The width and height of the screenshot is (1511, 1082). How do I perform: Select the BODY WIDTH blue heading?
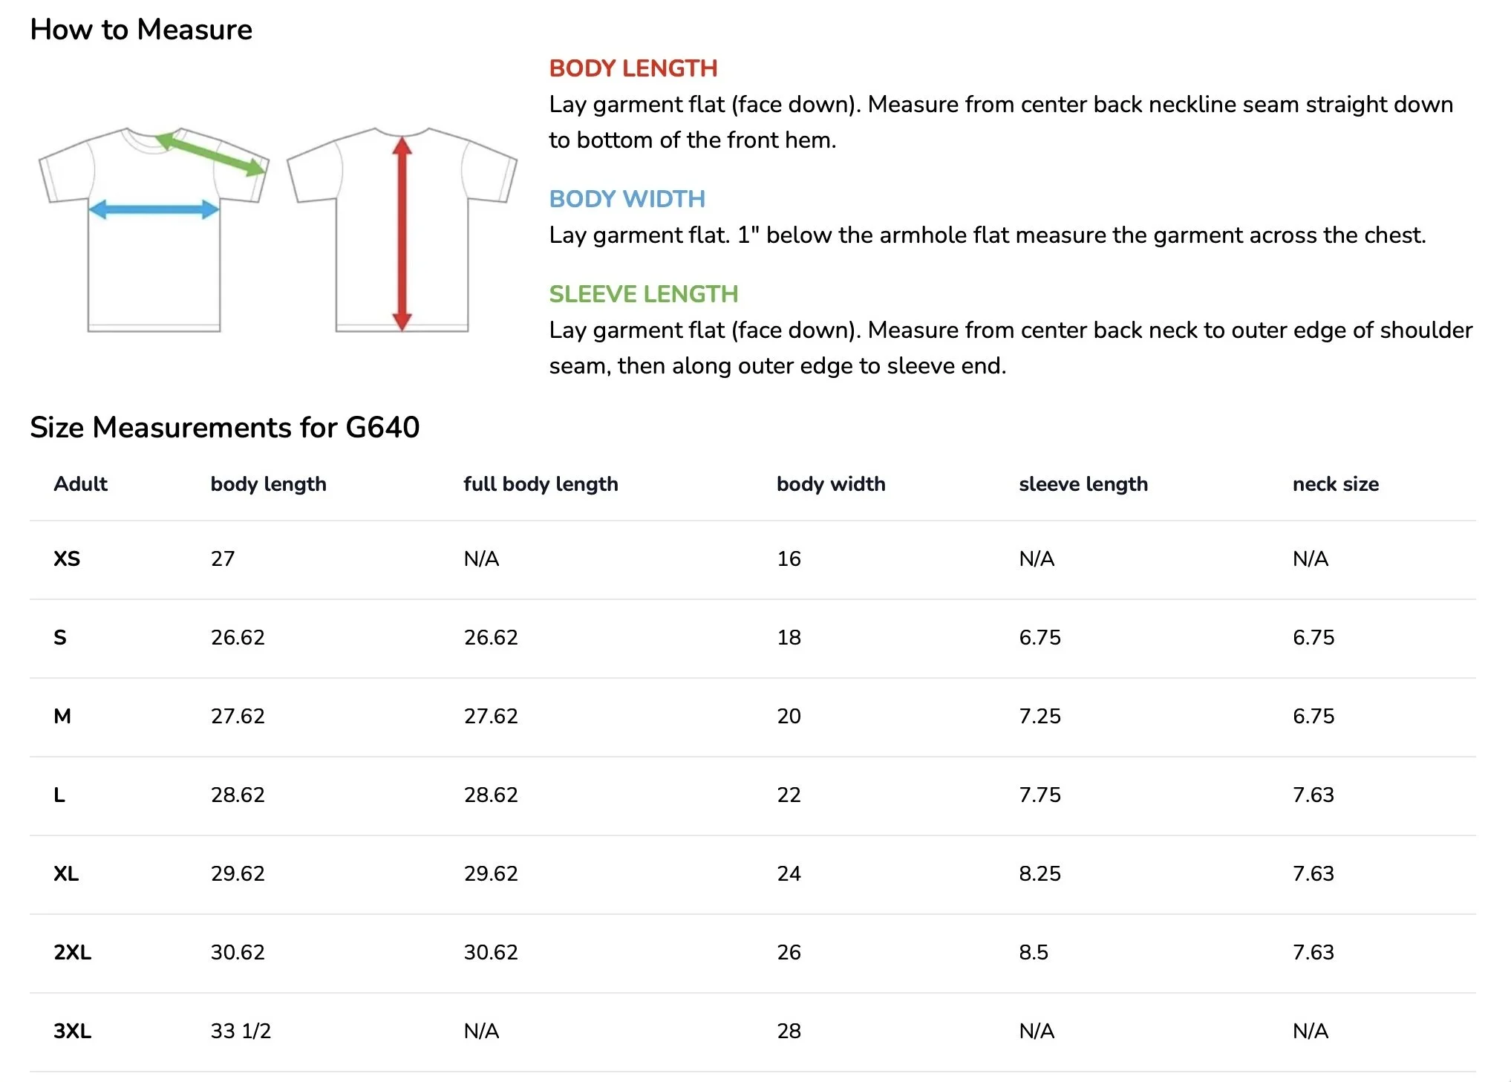pyautogui.click(x=627, y=199)
